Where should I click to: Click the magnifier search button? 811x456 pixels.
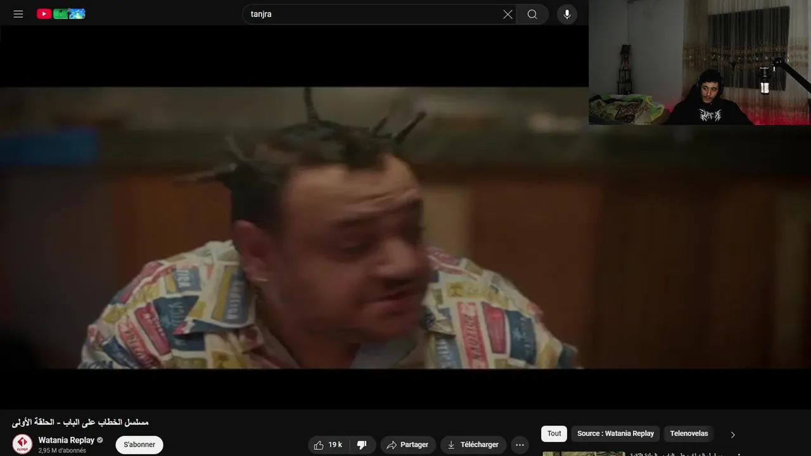pyautogui.click(x=532, y=14)
